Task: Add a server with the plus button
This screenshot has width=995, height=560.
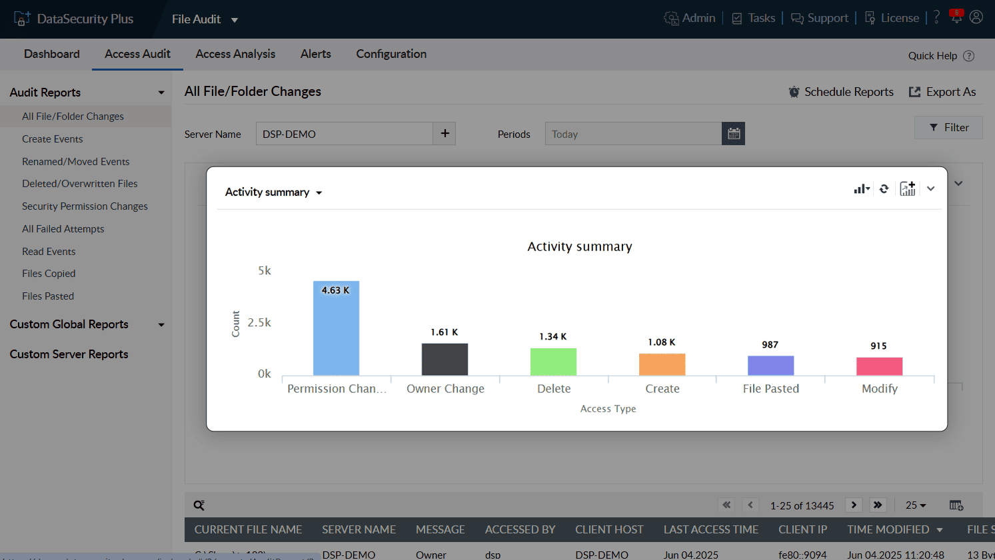Action: click(x=445, y=133)
